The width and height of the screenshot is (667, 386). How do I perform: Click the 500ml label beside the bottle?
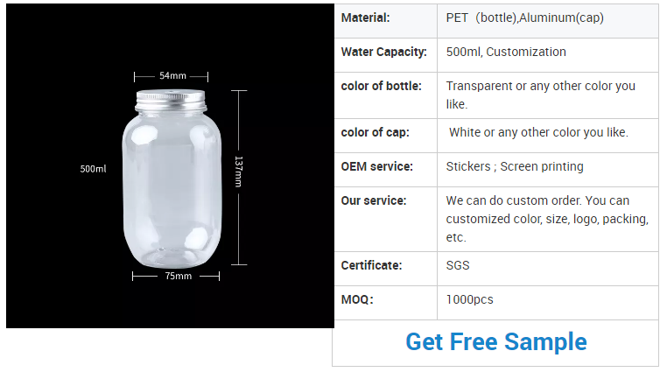[93, 169]
